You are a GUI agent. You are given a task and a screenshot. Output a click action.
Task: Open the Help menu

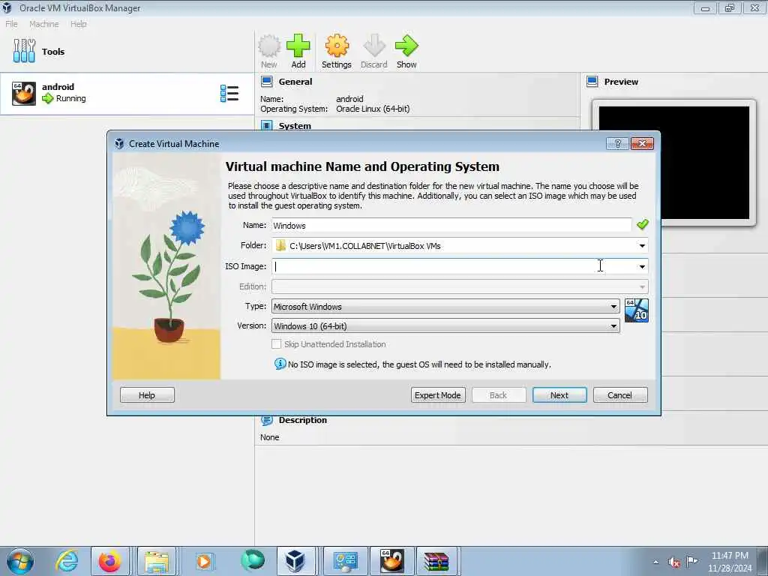pyautogui.click(x=78, y=24)
